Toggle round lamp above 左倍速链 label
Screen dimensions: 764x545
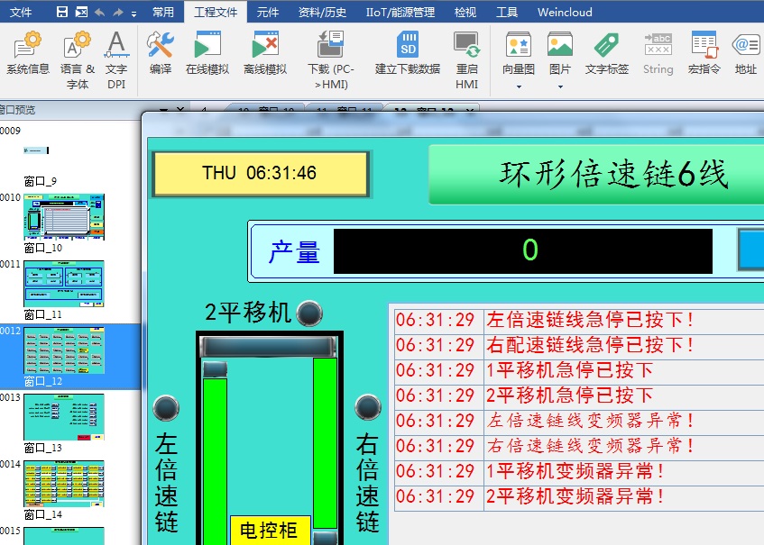point(166,408)
